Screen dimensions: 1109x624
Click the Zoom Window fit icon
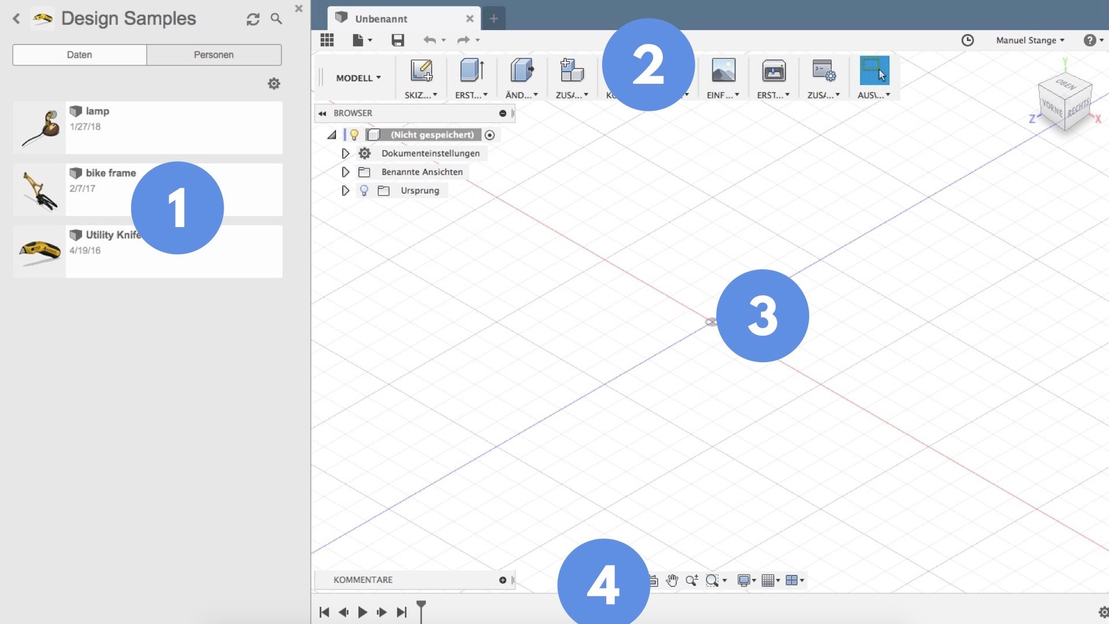[x=713, y=580]
